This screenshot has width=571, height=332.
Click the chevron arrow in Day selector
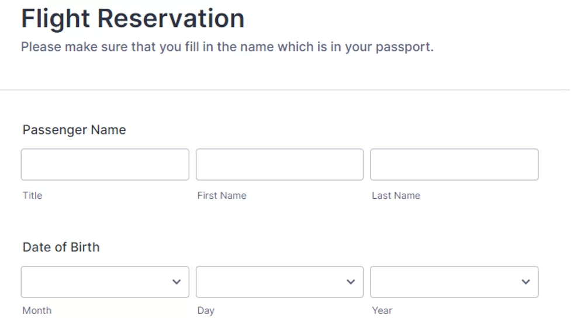tap(351, 282)
